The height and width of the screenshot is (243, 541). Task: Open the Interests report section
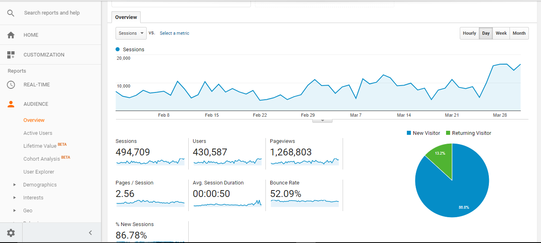tap(33, 197)
